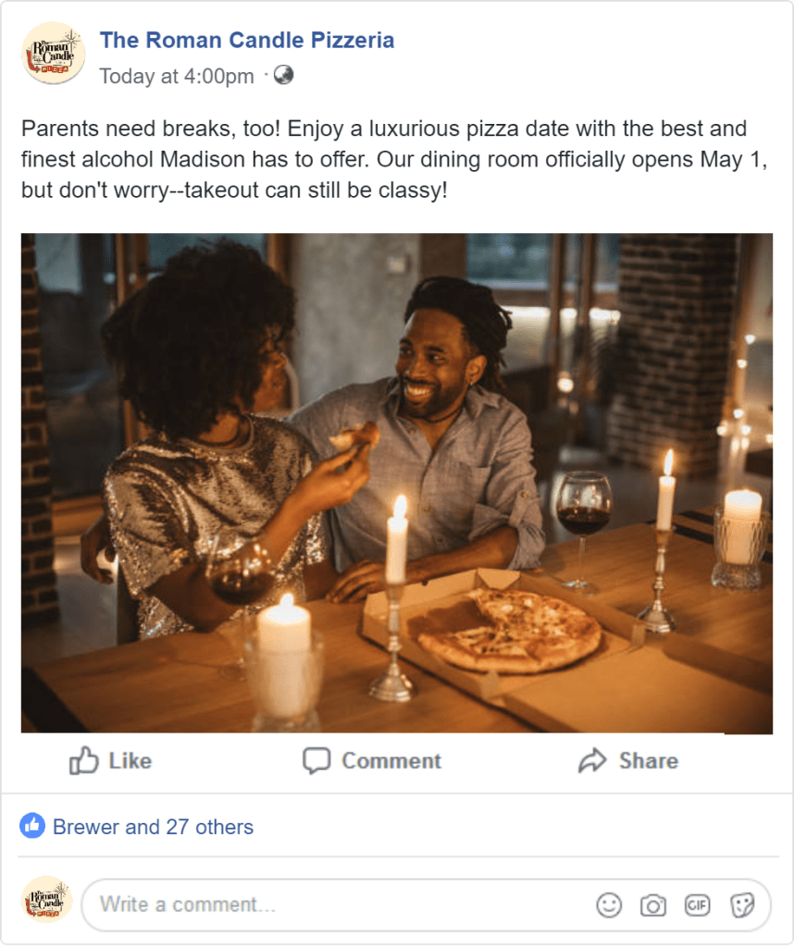Open the sticker picker in comment box
The height and width of the screenshot is (946, 794).
pyautogui.click(x=742, y=905)
